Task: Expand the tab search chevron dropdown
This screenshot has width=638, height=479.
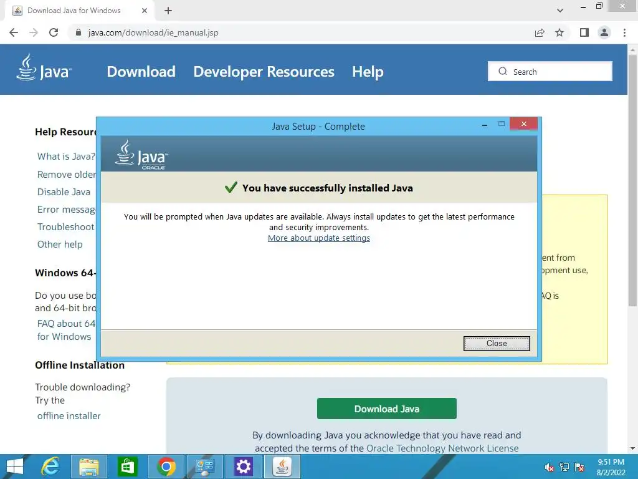Action: point(560,11)
